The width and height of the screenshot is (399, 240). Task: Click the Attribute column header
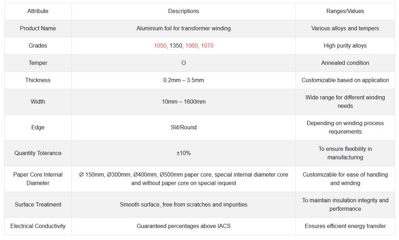click(x=38, y=11)
